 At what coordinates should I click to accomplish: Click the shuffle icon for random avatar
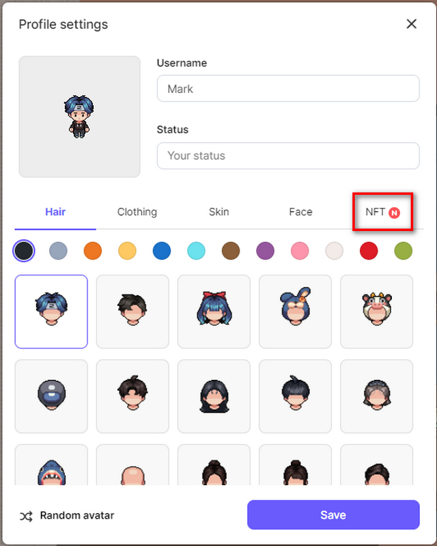(26, 516)
